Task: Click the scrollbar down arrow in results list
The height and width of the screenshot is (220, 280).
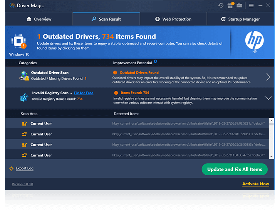Action: click(271, 157)
